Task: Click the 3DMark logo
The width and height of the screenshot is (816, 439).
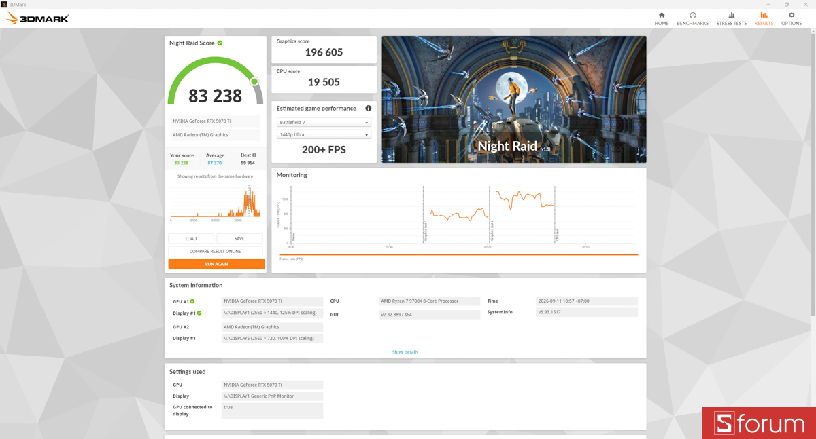Action: pos(37,18)
